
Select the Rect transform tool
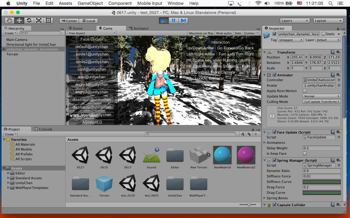point(48,21)
